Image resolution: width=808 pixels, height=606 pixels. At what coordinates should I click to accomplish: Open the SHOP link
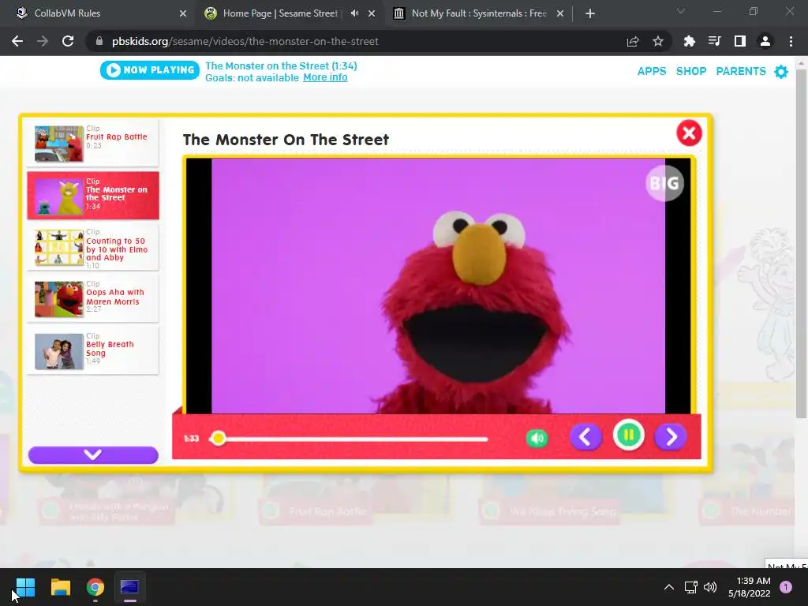691,71
